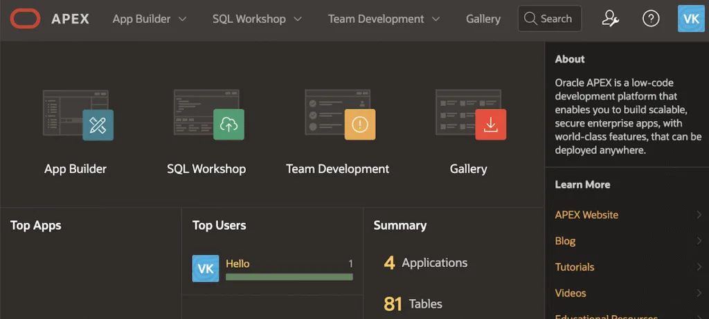Open the App Builder header menu item
Image resolution: width=709 pixels, height=319 pixels.
pyautogui.click(x=141, y=19)
